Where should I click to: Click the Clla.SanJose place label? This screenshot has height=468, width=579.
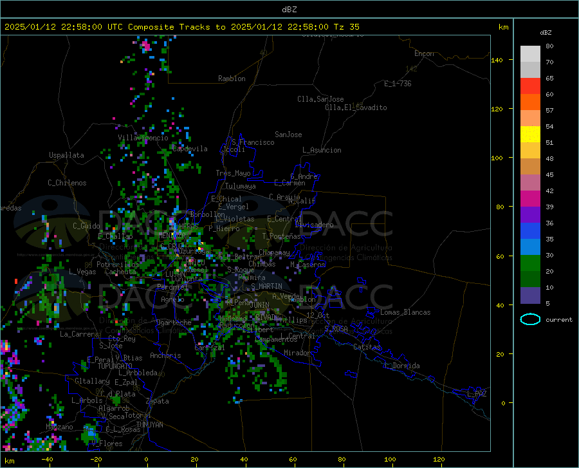[320, 99]
